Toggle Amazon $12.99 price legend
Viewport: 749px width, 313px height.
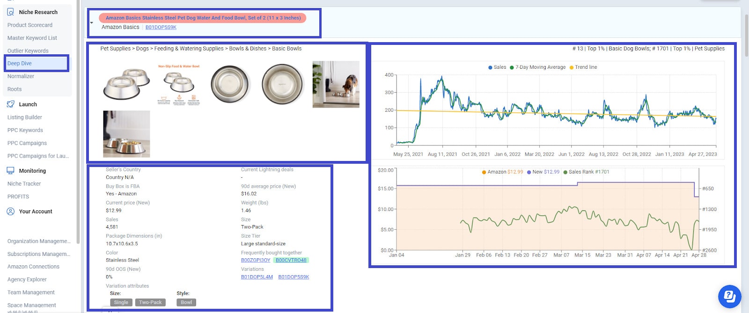pyautogui.click(x=502, y=172)
